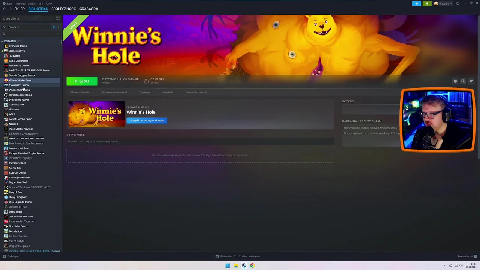Open Windows Start menu on taskbar
The image size is (480, 270).
pos(228,265)
